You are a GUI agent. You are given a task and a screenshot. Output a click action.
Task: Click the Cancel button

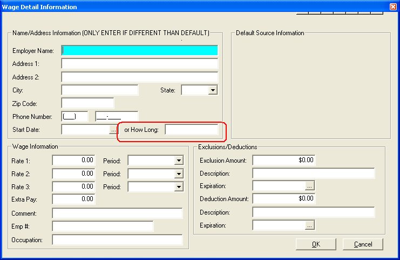pyautogui.click(x=363, y=244)
